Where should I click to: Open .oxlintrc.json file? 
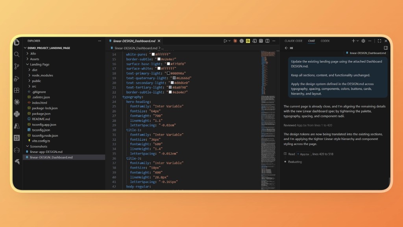point(41,97)
